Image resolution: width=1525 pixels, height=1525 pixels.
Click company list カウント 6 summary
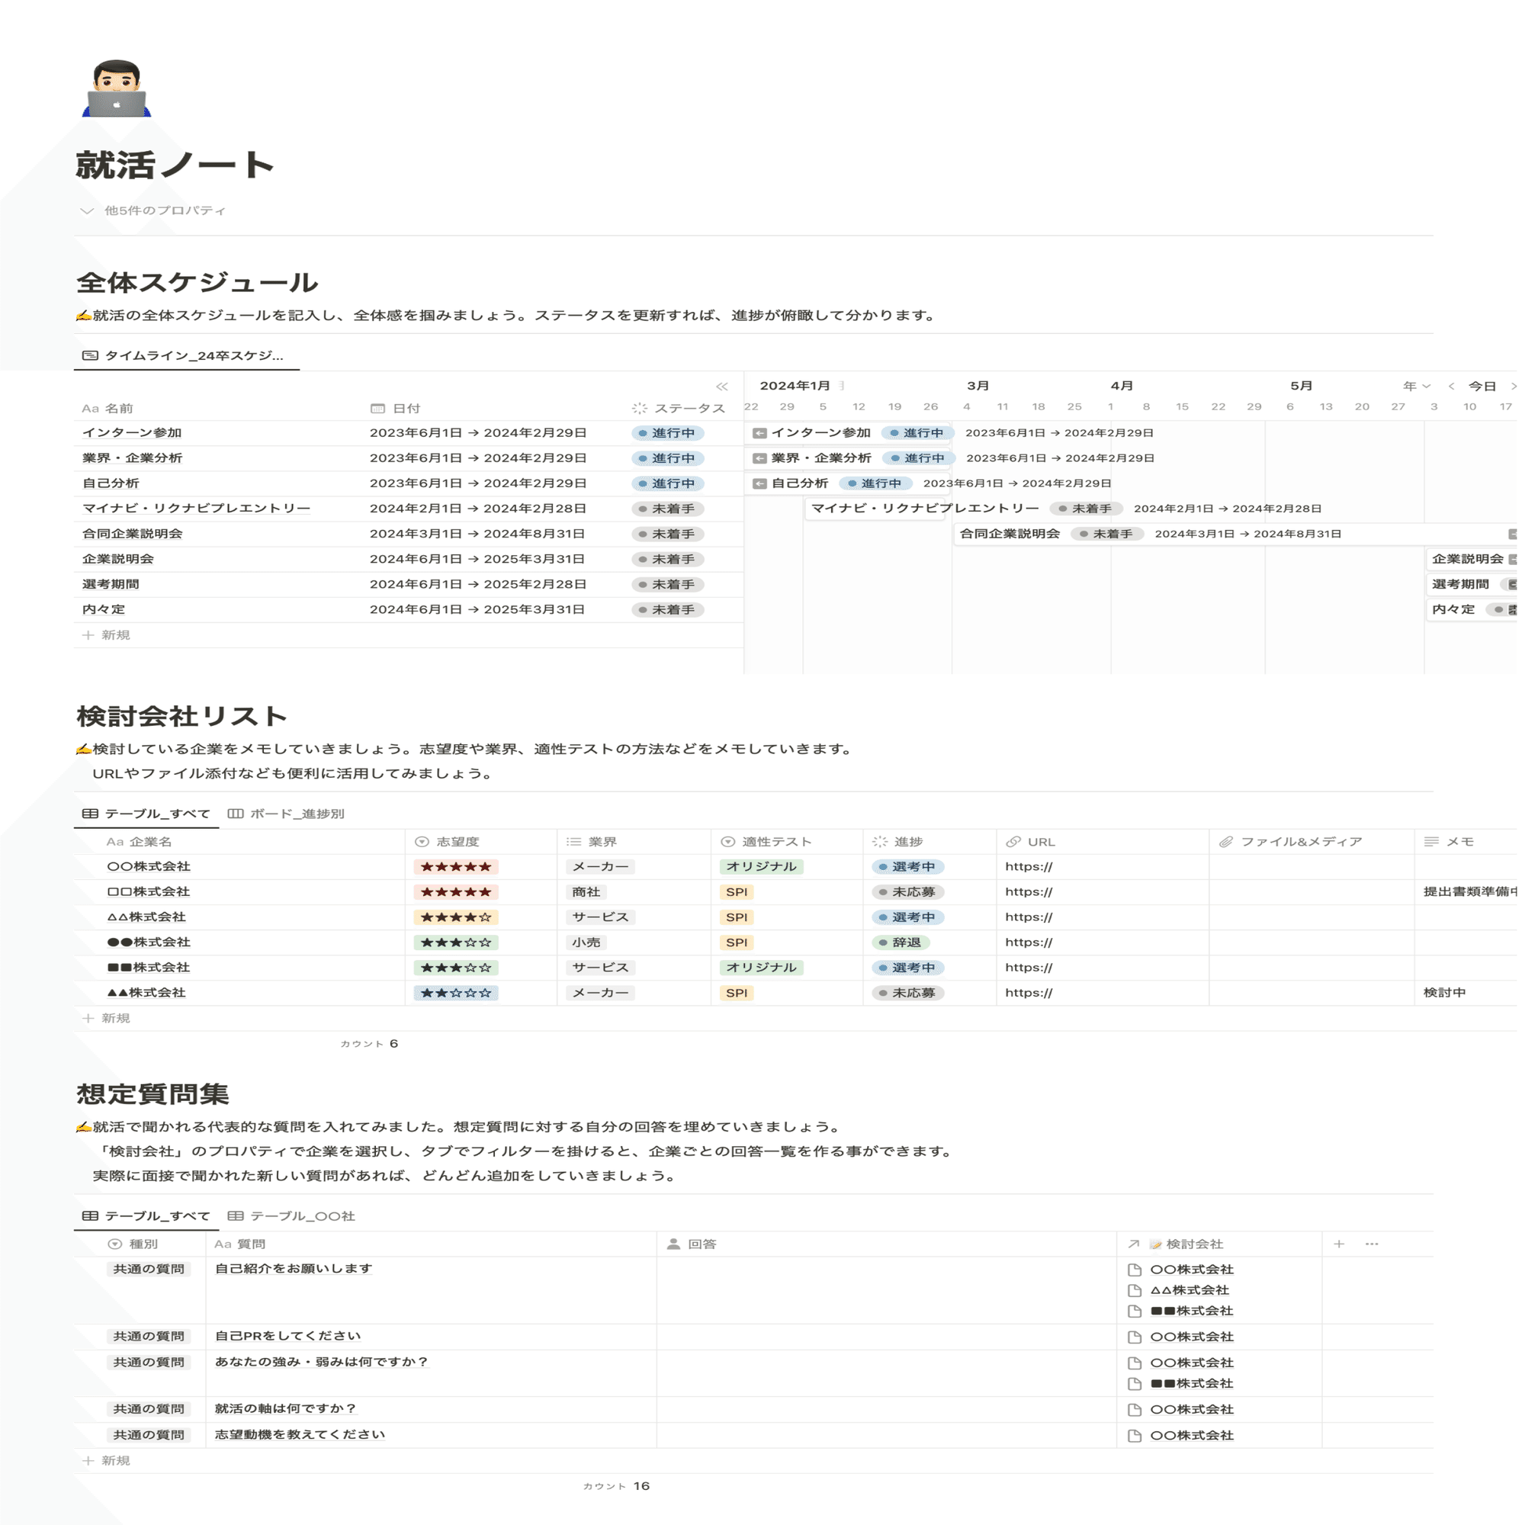coord(369,1045)
